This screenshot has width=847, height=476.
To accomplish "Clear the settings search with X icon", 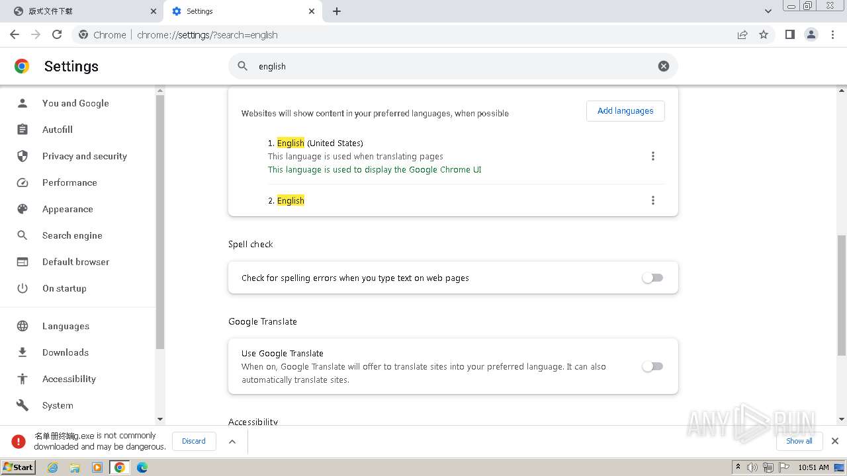I will [663, 66].
